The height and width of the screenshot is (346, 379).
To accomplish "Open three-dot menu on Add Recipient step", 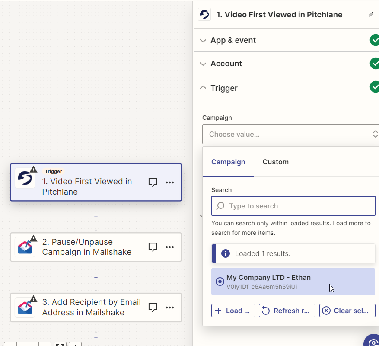I will click(x=170, y=308).
